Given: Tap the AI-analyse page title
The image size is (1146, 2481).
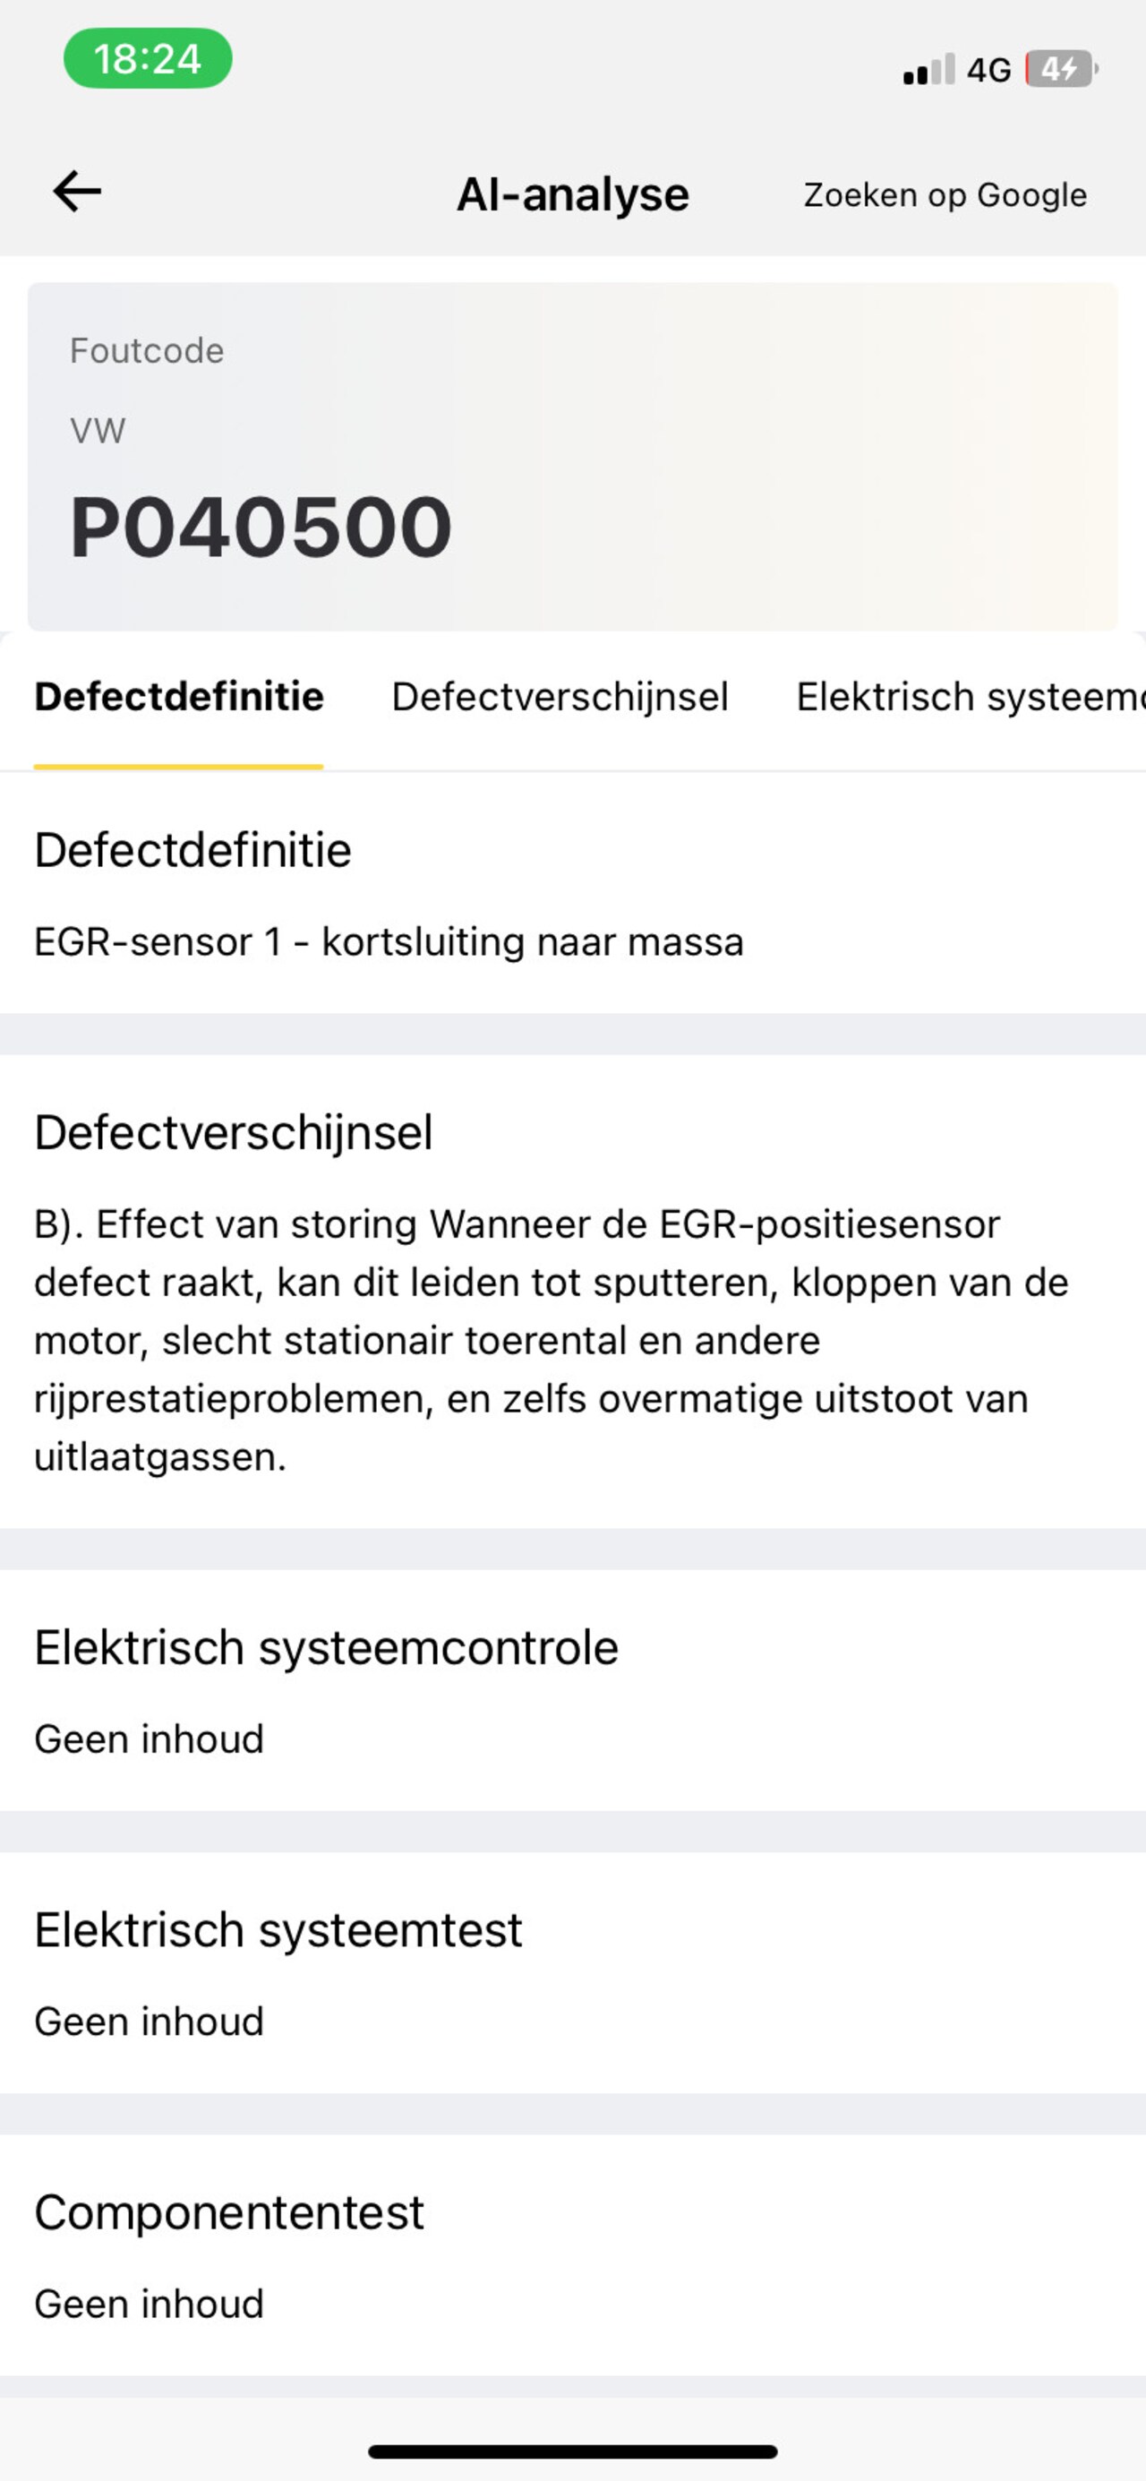Looking at the screenshot, I should 572,194.
